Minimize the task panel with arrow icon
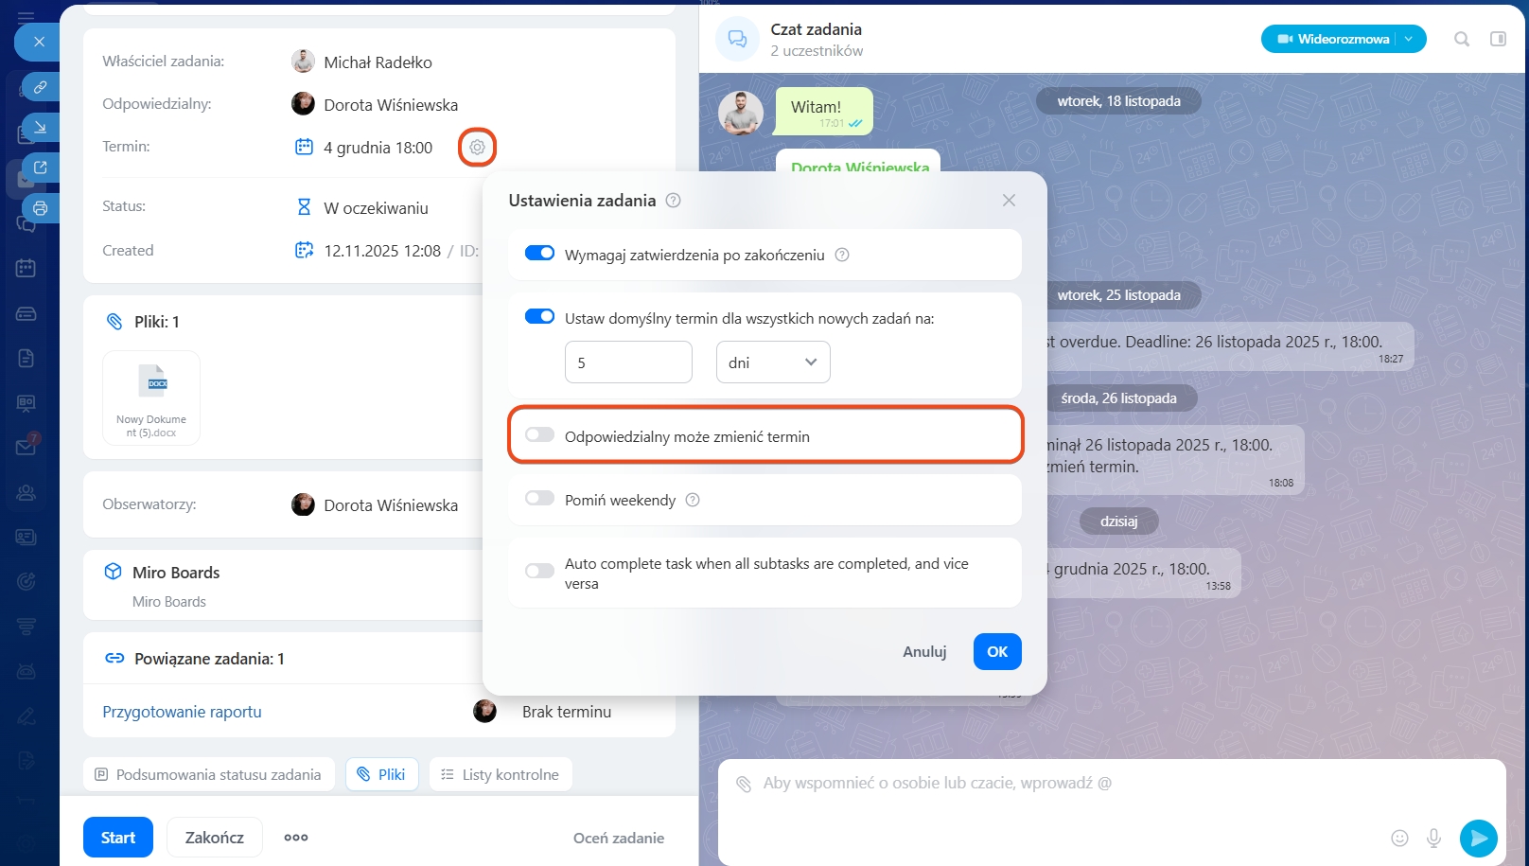 (x=40, y=127)
